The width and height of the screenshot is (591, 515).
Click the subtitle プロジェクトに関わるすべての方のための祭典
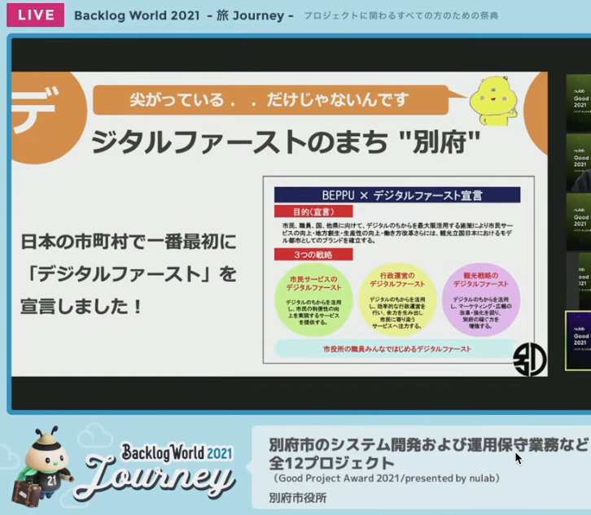tap(401, 15)
